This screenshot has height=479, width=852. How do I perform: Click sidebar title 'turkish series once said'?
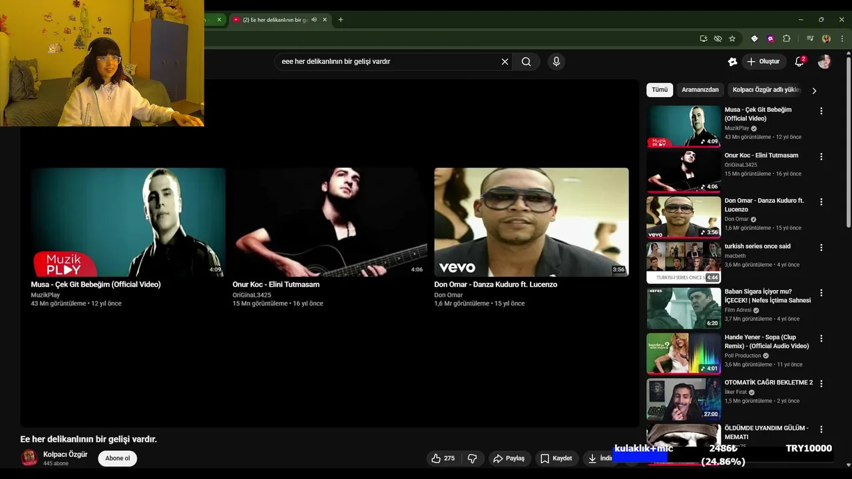tap(757, 246)
